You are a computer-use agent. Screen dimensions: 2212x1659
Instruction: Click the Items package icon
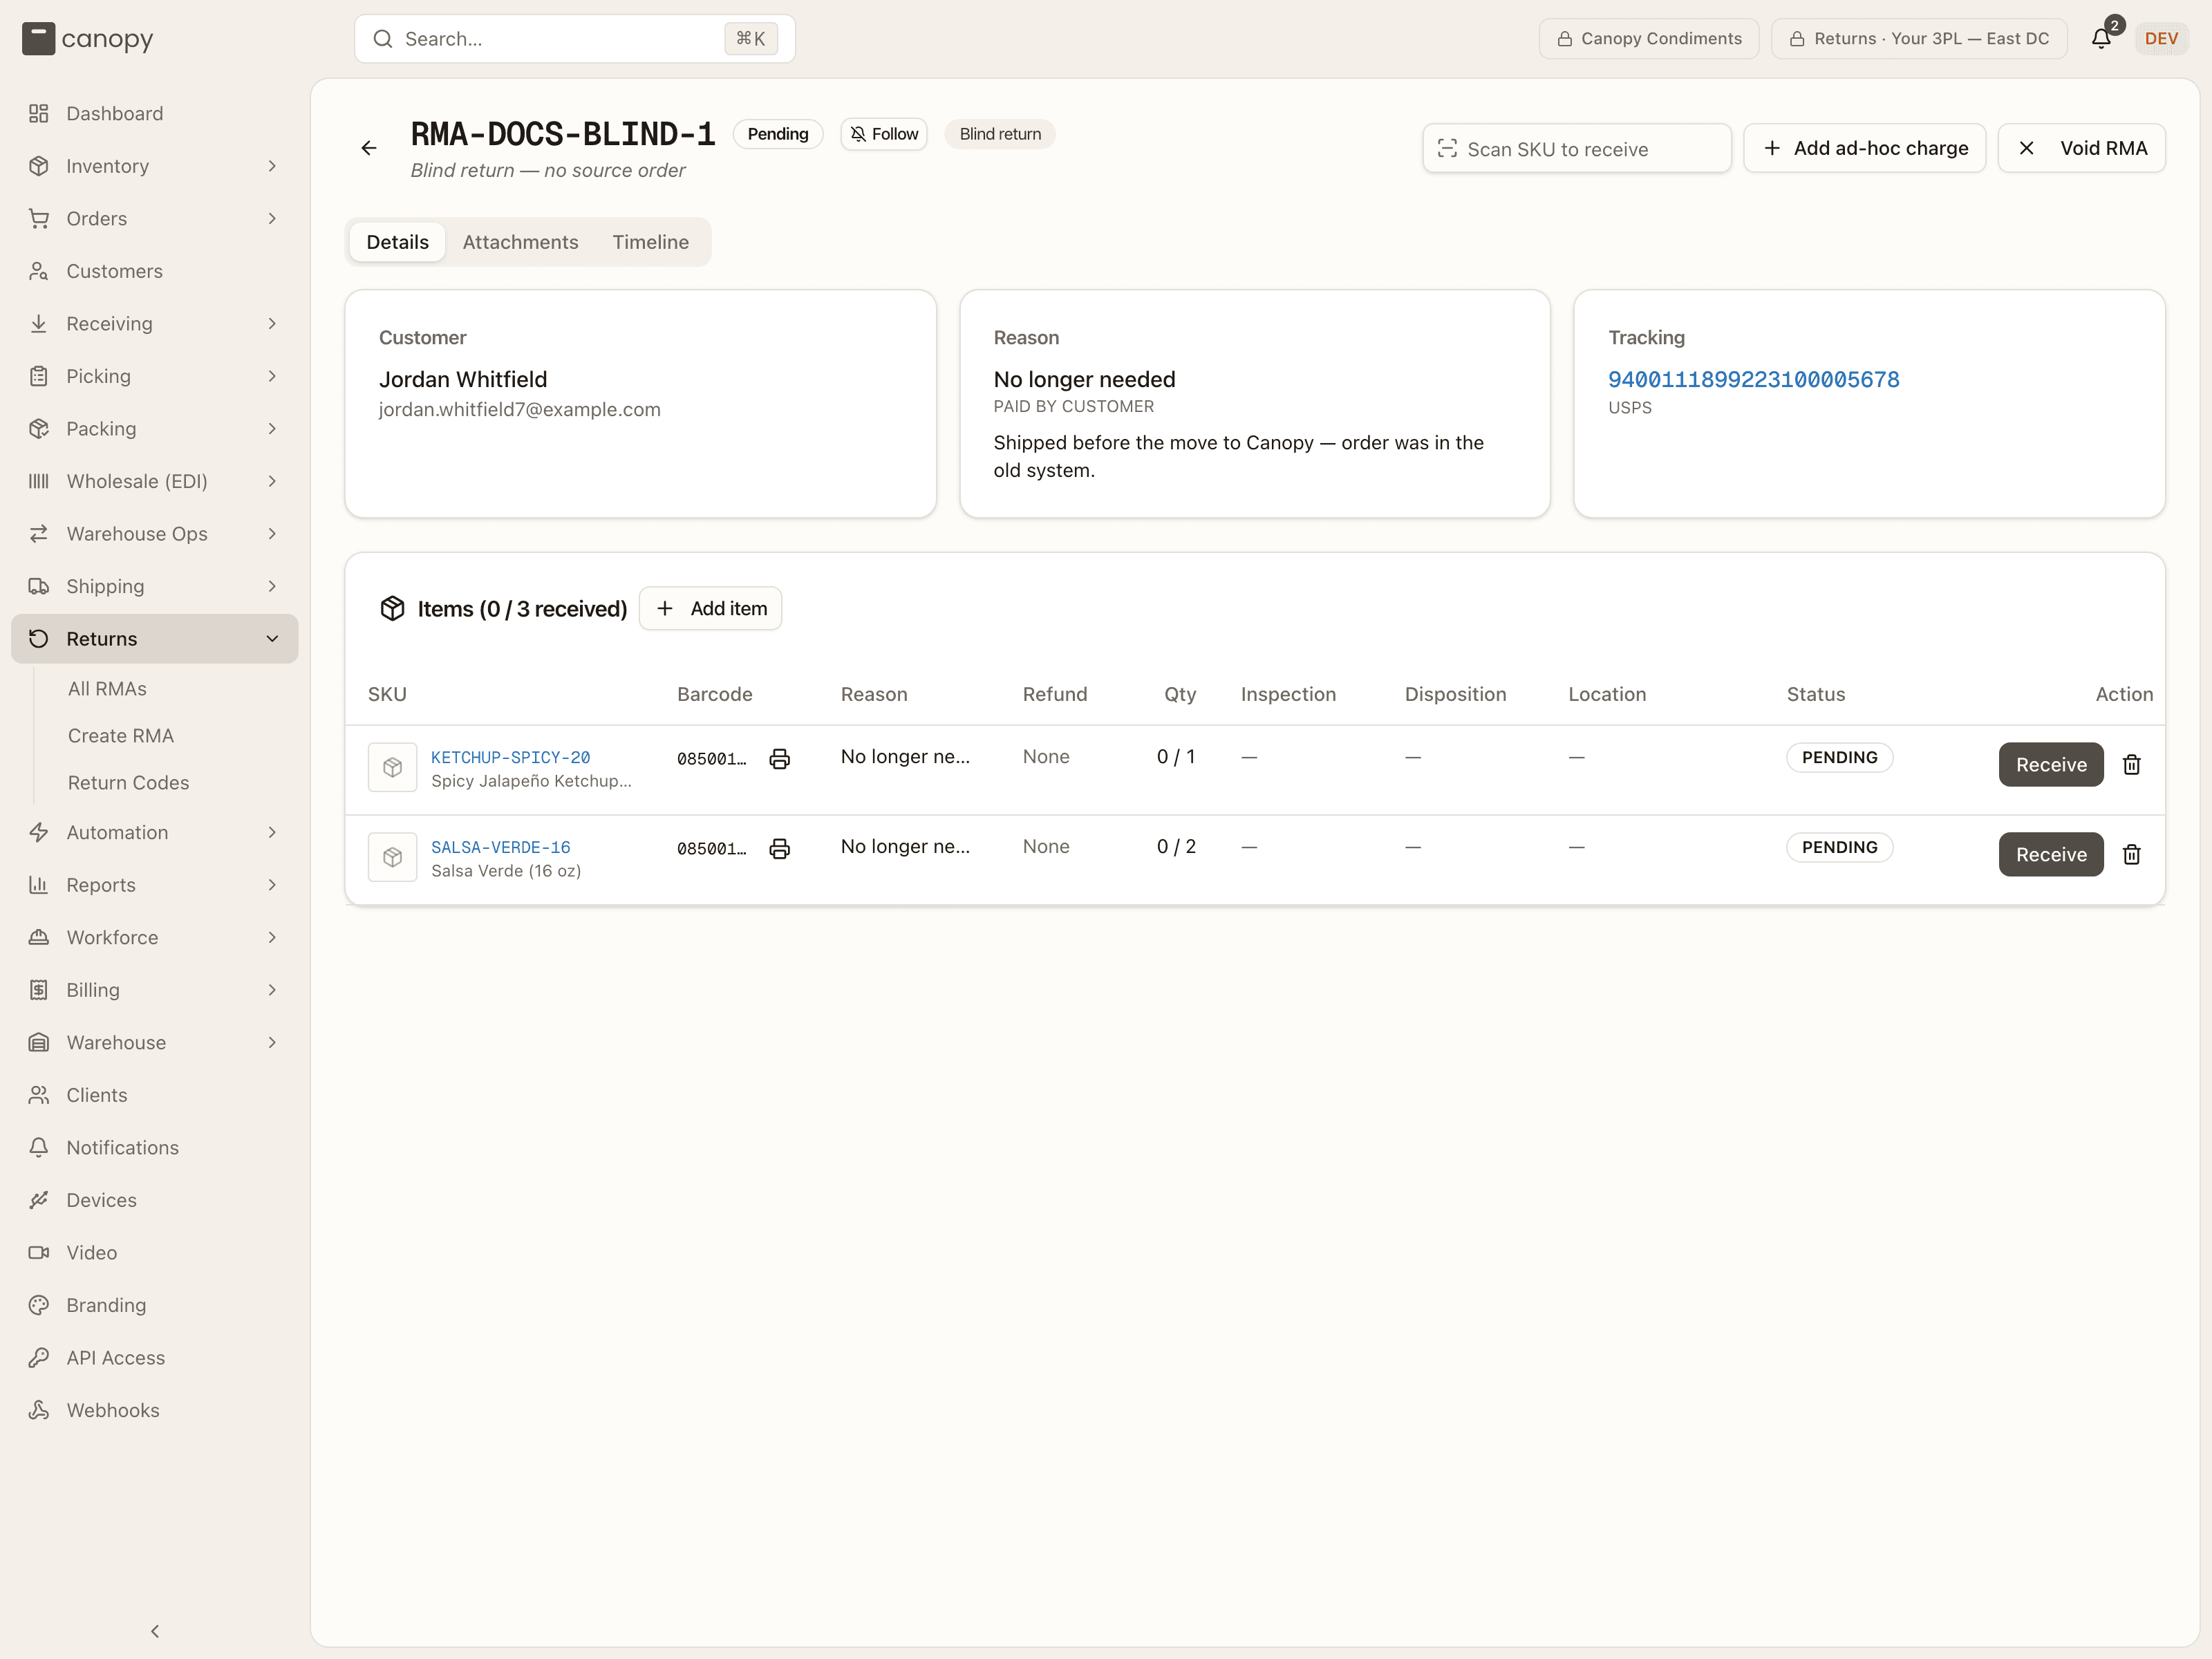392,608
